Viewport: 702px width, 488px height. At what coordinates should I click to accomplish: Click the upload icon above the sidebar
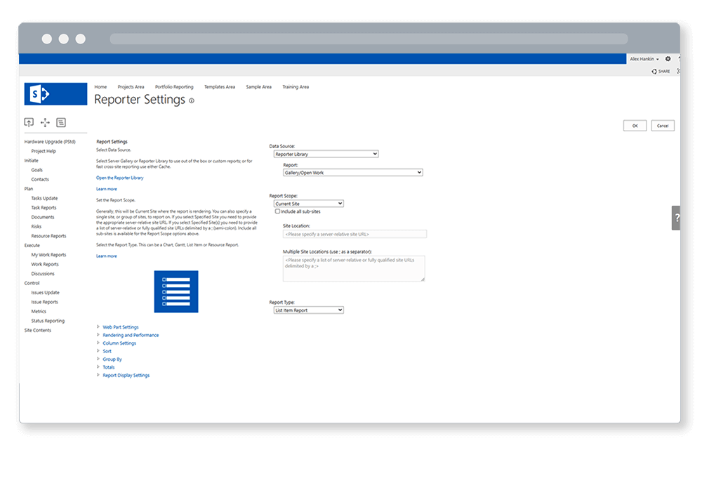[29, 122]
